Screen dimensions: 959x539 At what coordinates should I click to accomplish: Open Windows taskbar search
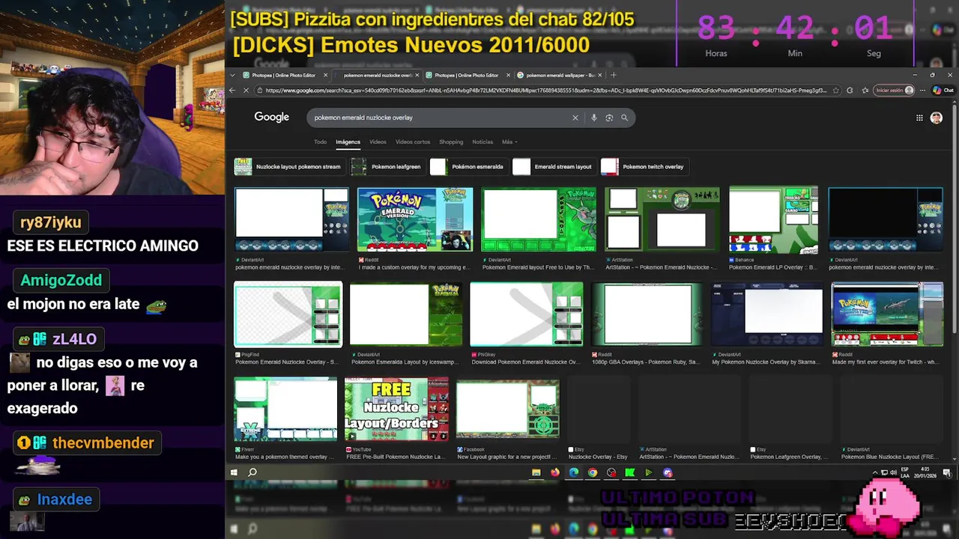[252, 472]
